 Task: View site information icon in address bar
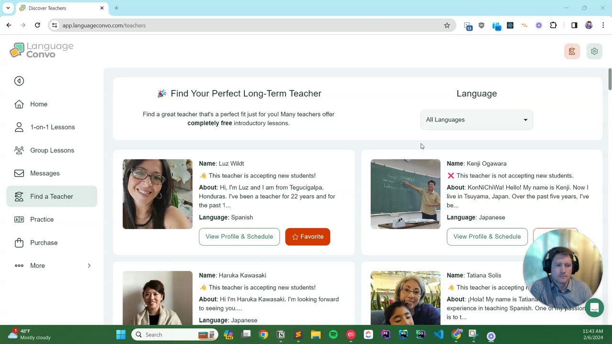[x=55, y=25]
